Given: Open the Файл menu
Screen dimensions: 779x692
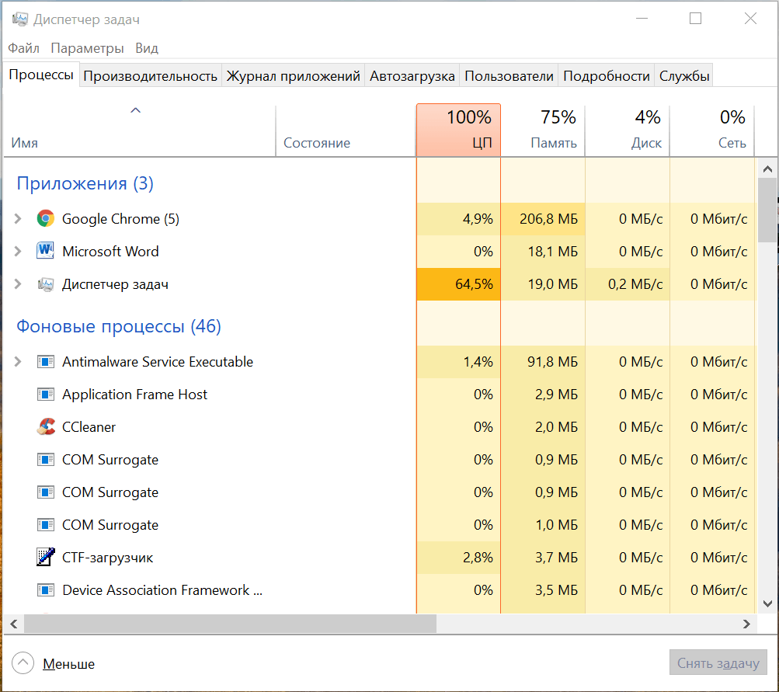Looking at the screenshot, I should (x=23, y=48).
